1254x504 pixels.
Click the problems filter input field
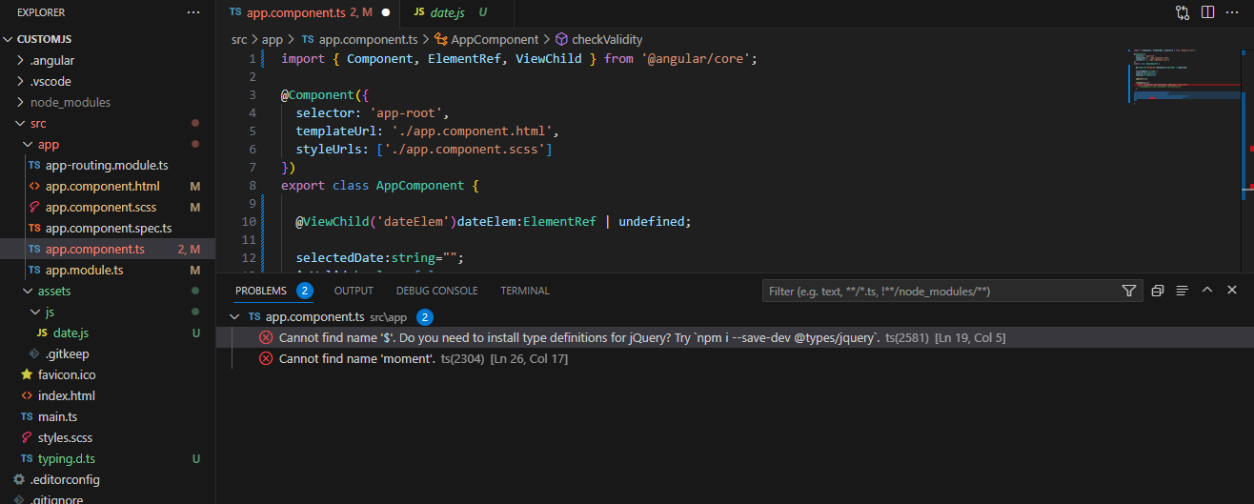pyautogui.click(x=941, y=291)
